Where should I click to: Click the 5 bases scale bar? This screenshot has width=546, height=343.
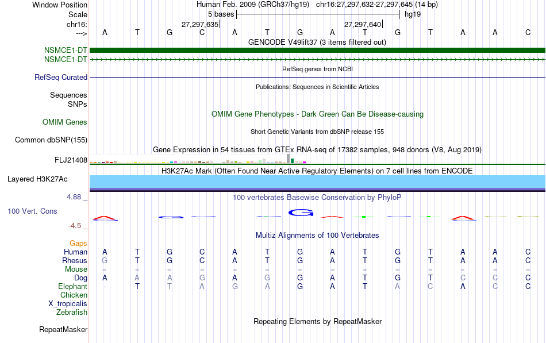click(318, 14)
